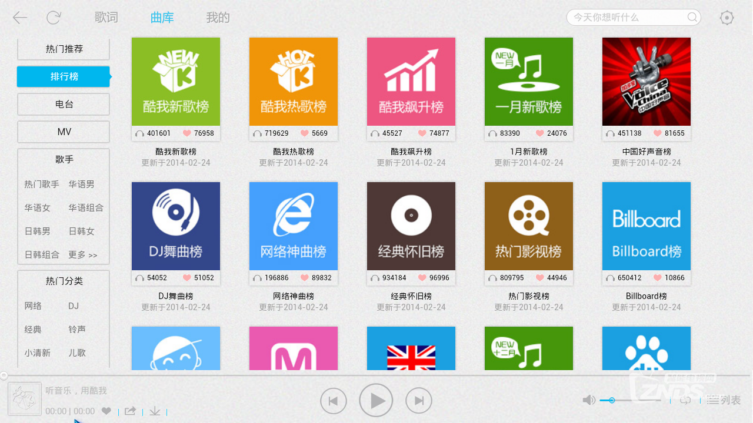This screenshot has height=423, width=753.
Task: Click the heart icon on 热门影视榜 showing 44946
Action: [540, 278]
